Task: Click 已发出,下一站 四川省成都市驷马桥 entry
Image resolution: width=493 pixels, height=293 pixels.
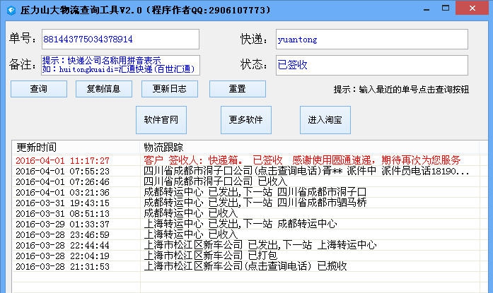Action: [255, 203]
